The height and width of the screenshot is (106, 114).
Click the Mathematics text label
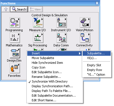14,45
